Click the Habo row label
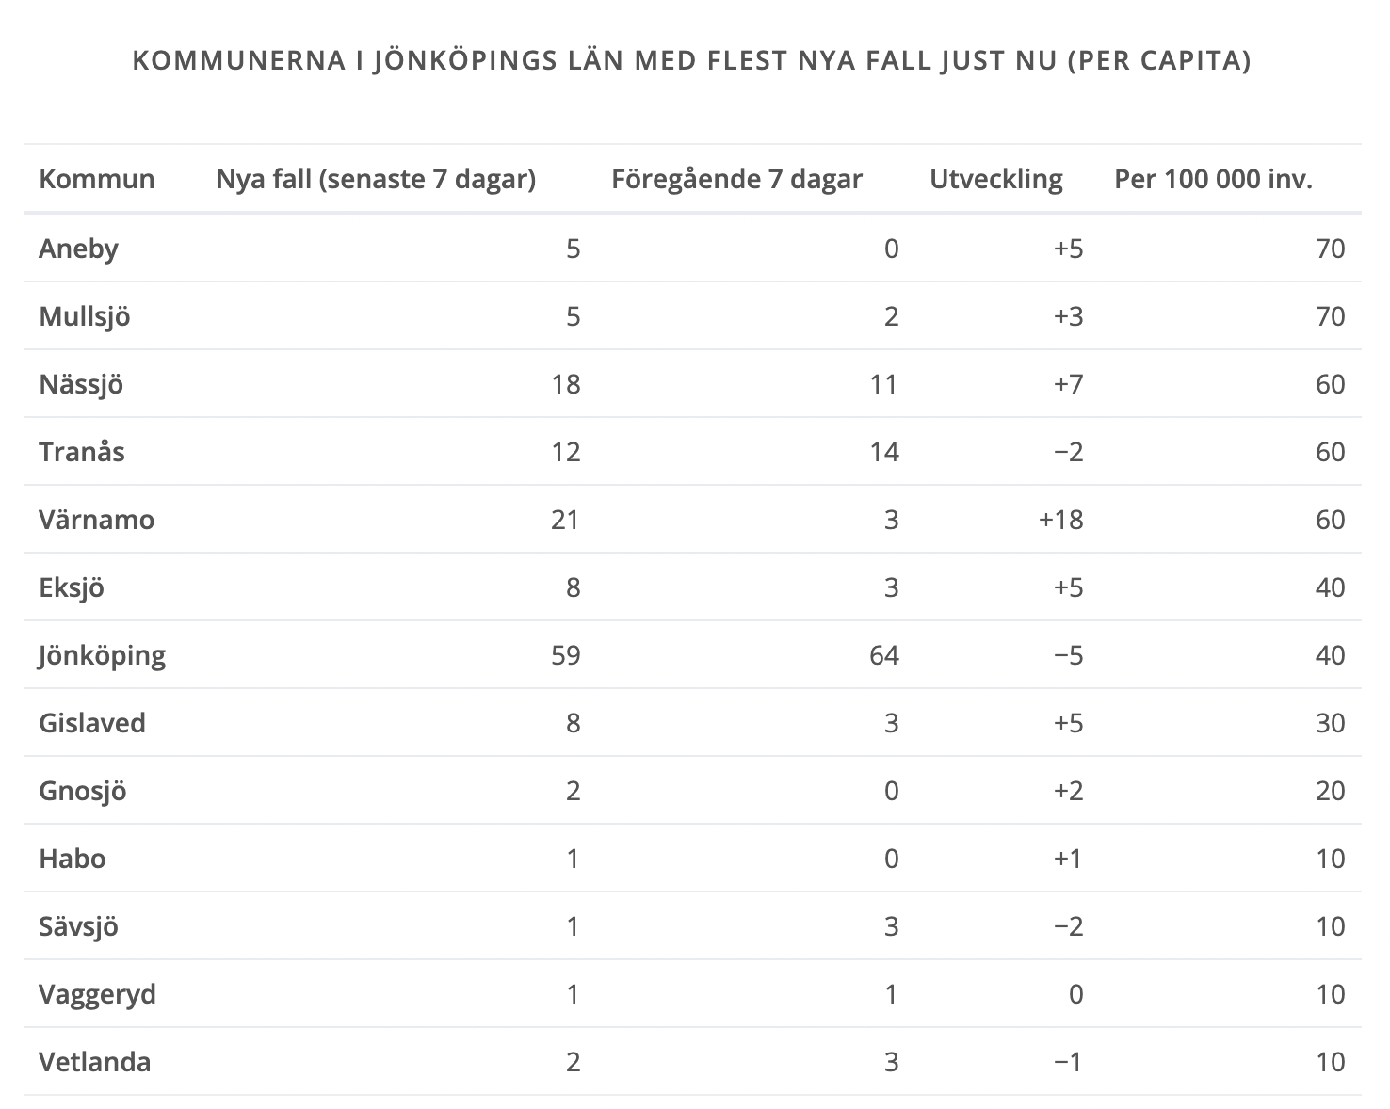This screenshot has height=1109, width=1390. 72,859
